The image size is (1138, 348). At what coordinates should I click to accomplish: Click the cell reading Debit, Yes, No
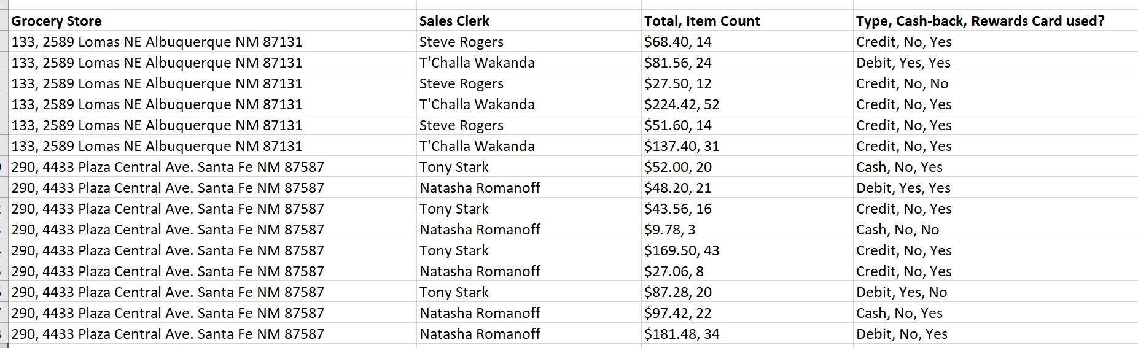click(x=996, y=292)
